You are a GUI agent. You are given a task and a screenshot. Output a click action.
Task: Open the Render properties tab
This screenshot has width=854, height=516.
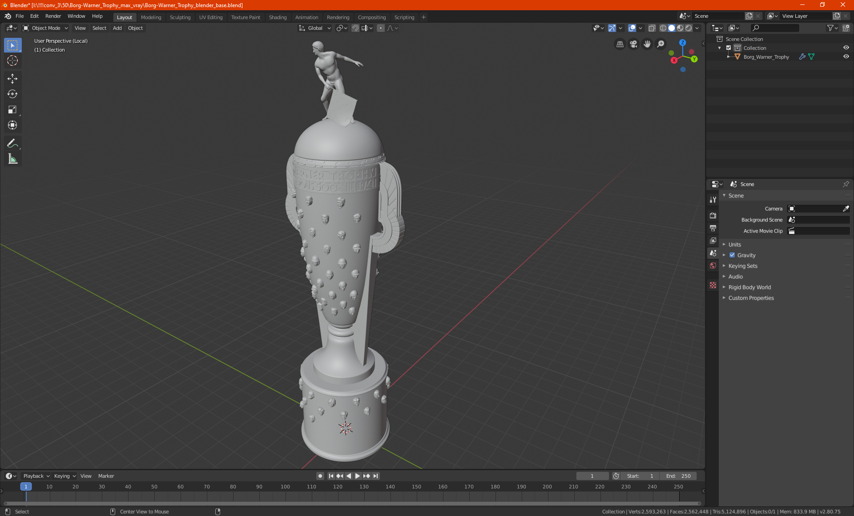713,215
